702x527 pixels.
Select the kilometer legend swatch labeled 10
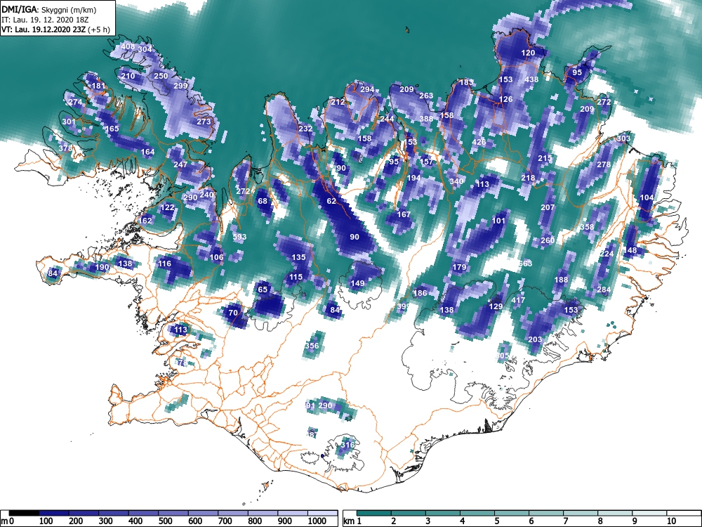tap(684, 513)
